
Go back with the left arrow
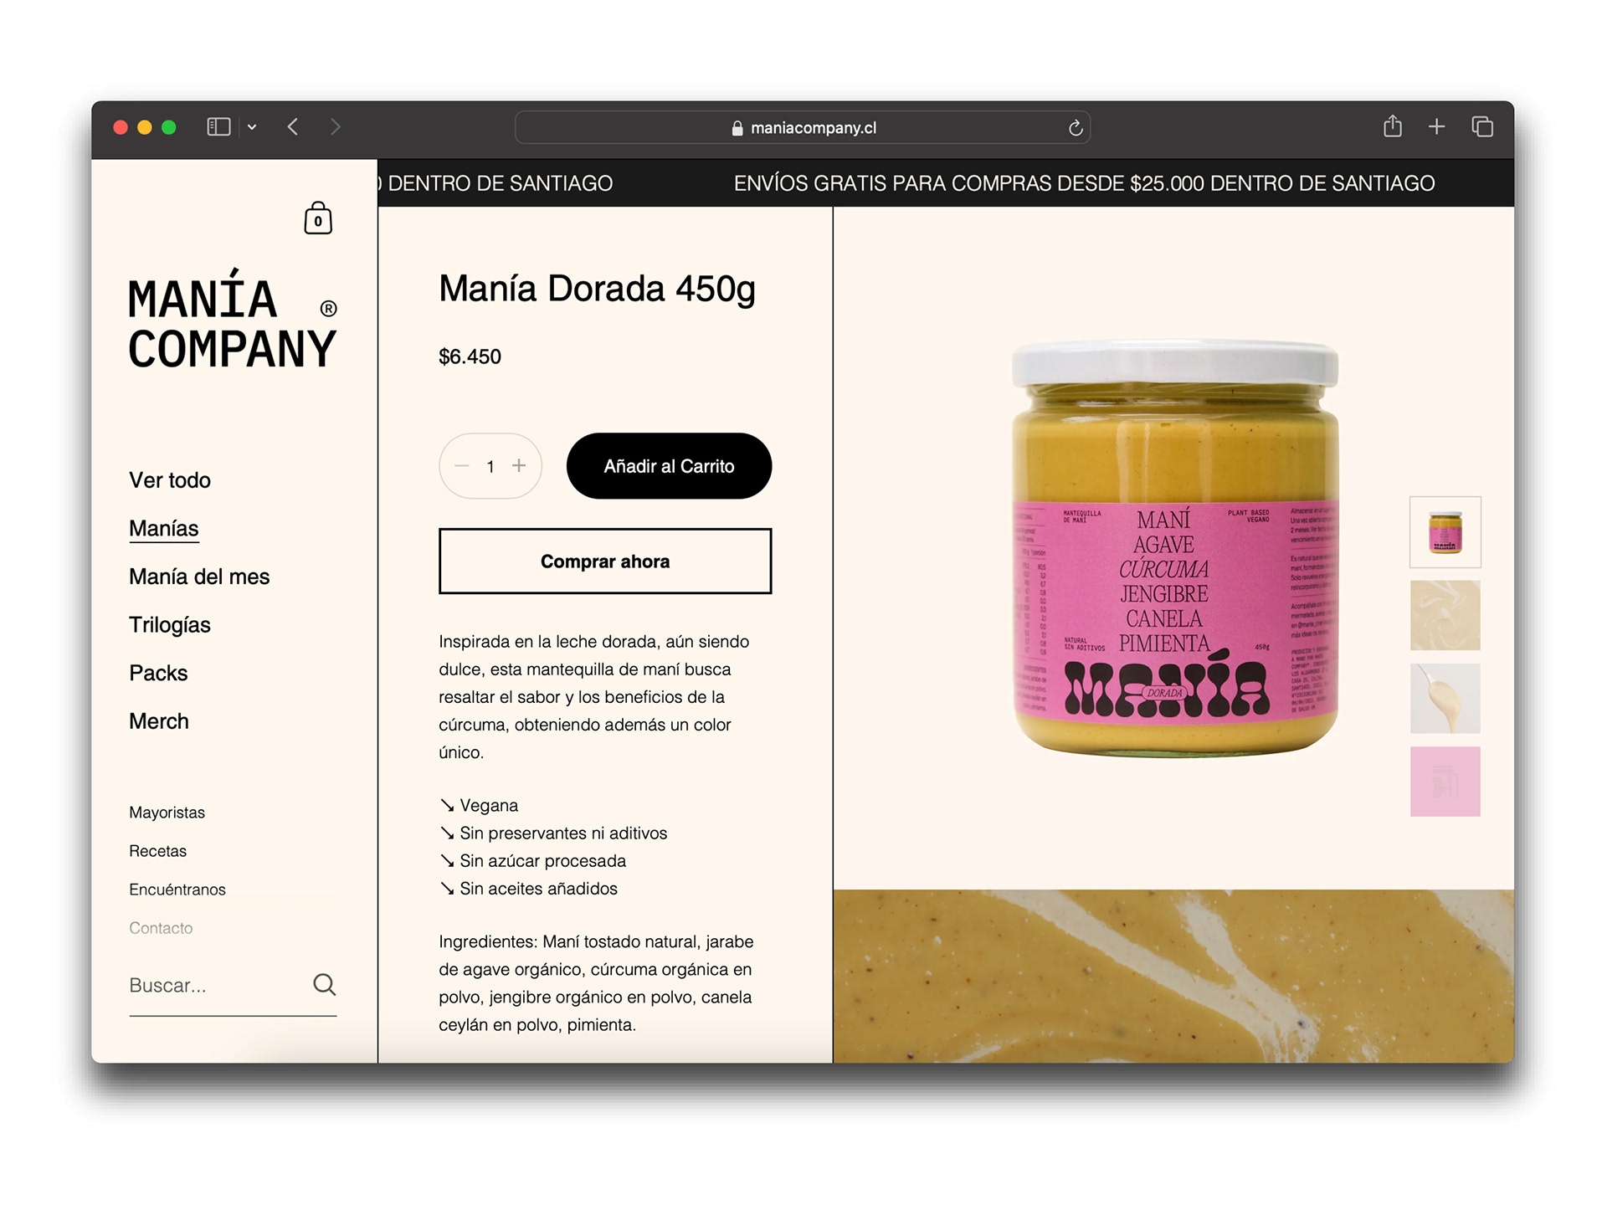click(293, 126)
